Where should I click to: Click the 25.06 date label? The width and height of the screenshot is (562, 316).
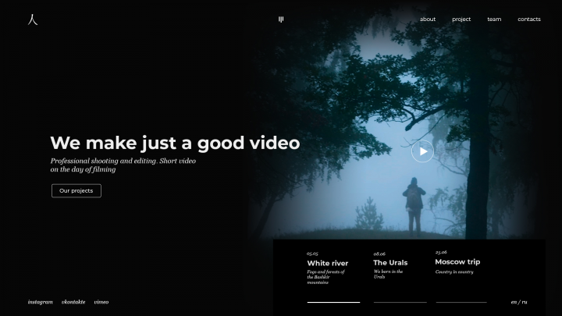coord(441,252)
